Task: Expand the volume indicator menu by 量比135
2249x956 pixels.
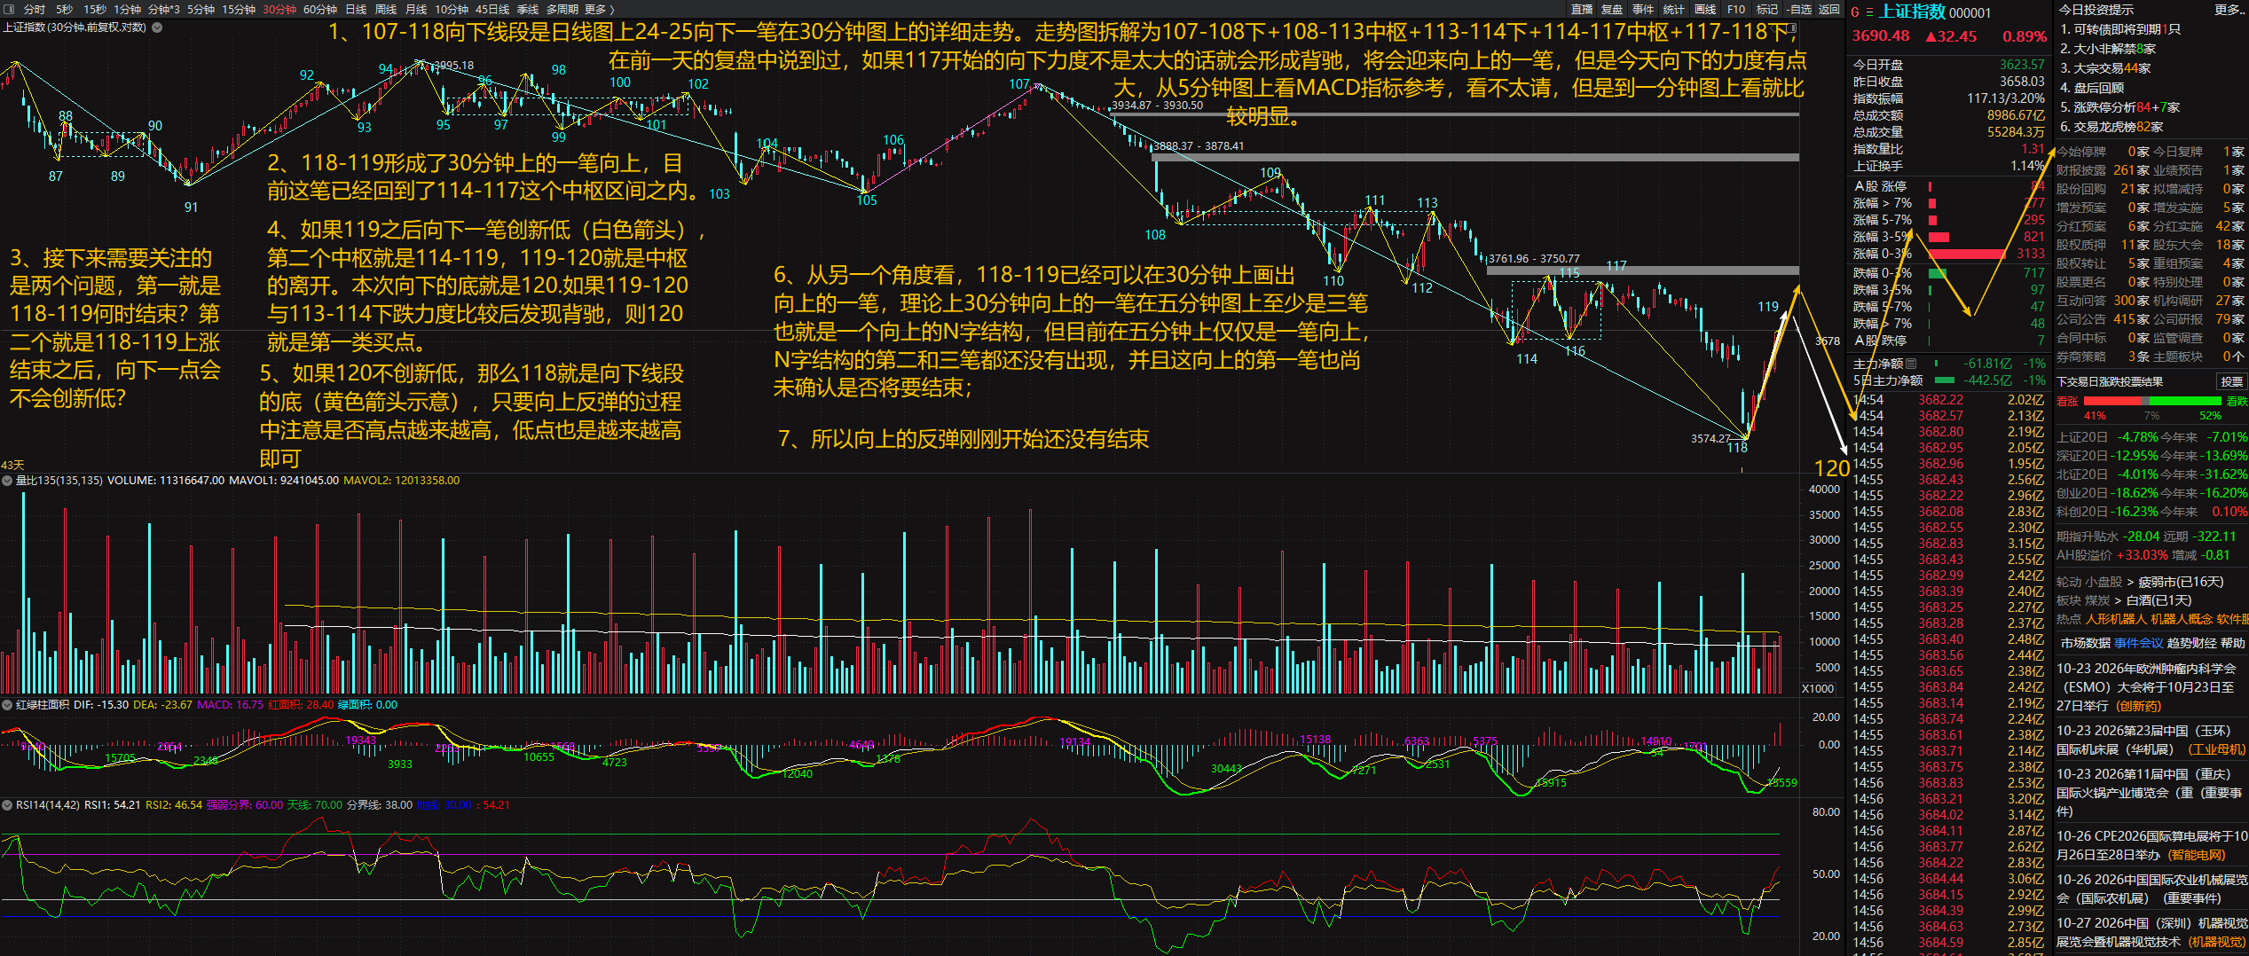Action: point(7,481)
